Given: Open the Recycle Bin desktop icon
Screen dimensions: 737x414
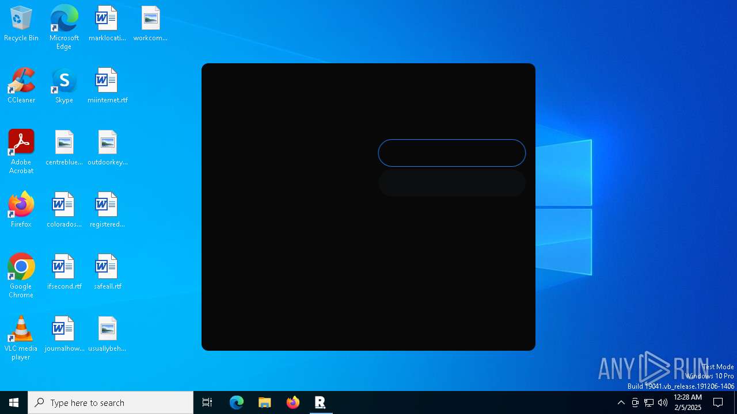Looking at the screenshot, I should point(21,24).
